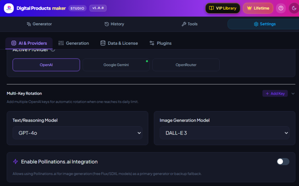Click the lightning bolt icon for Pollinations
This screenshot has width=299, height=186.
[x=15, y=161]
